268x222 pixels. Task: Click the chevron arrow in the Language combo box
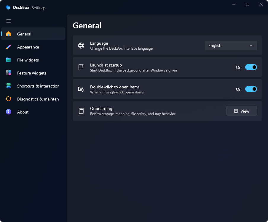coord(251,46)
